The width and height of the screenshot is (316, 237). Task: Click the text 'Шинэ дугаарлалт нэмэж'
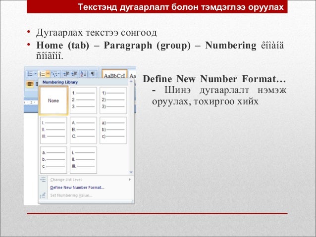pos(225,90)
